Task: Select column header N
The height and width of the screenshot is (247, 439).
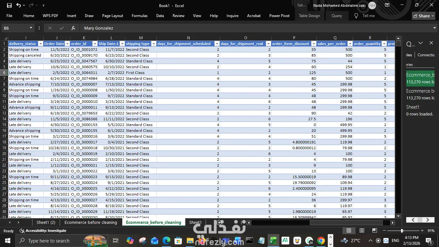Action: 188,38
